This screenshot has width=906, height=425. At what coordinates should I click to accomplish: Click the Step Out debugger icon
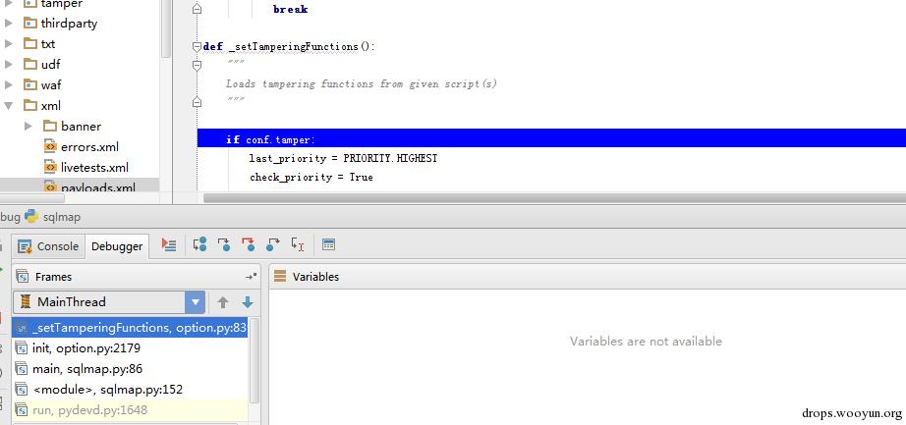(272, 245)
